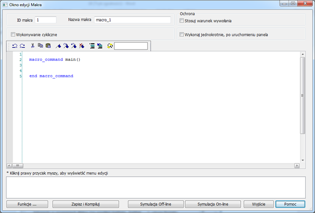Click horizontal scrollbar right arrow
The width and height of the screenshot is (315, 213).
pos(297,166)
